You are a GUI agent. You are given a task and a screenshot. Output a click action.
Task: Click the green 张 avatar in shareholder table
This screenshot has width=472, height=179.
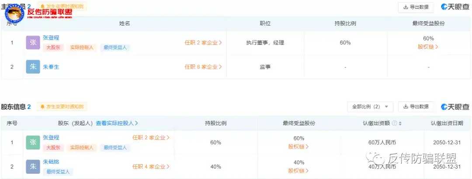tap(33, 142)
